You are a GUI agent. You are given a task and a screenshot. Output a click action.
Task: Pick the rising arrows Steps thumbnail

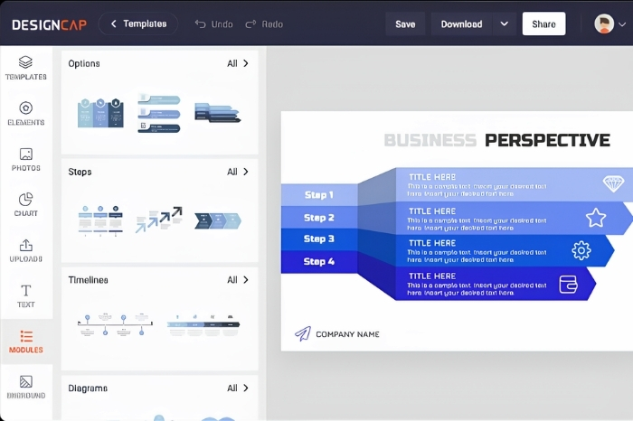158,220
